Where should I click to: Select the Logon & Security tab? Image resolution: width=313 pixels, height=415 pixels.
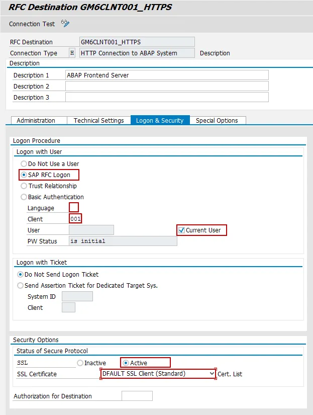point(160,120)
